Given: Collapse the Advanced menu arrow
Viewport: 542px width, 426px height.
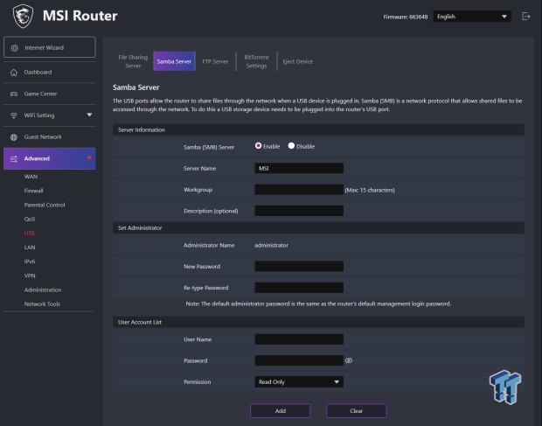Looking at the screenshot, I should point(89,158).
